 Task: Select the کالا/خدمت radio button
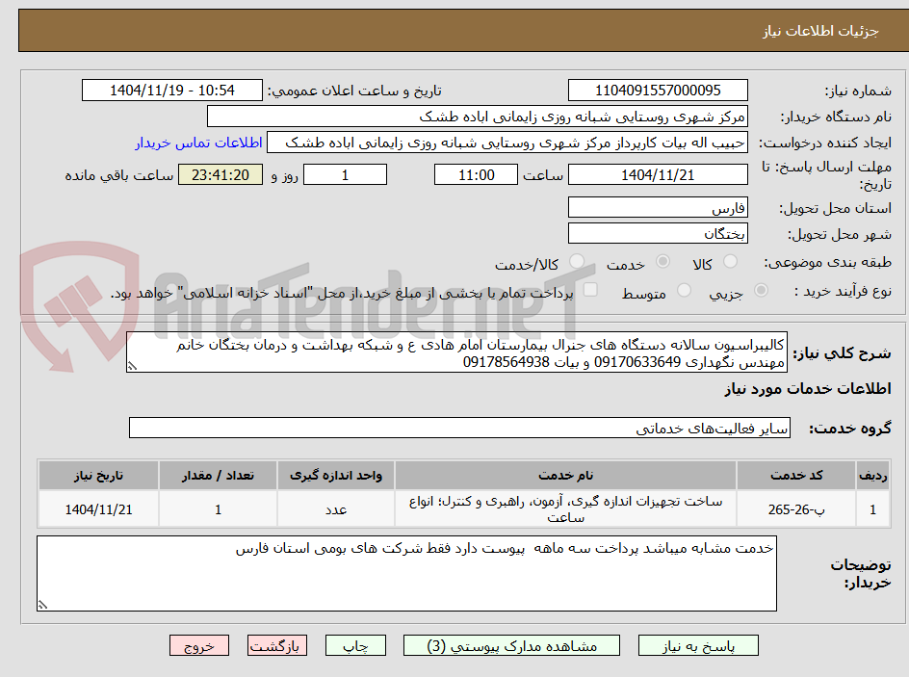pos(577,261)
